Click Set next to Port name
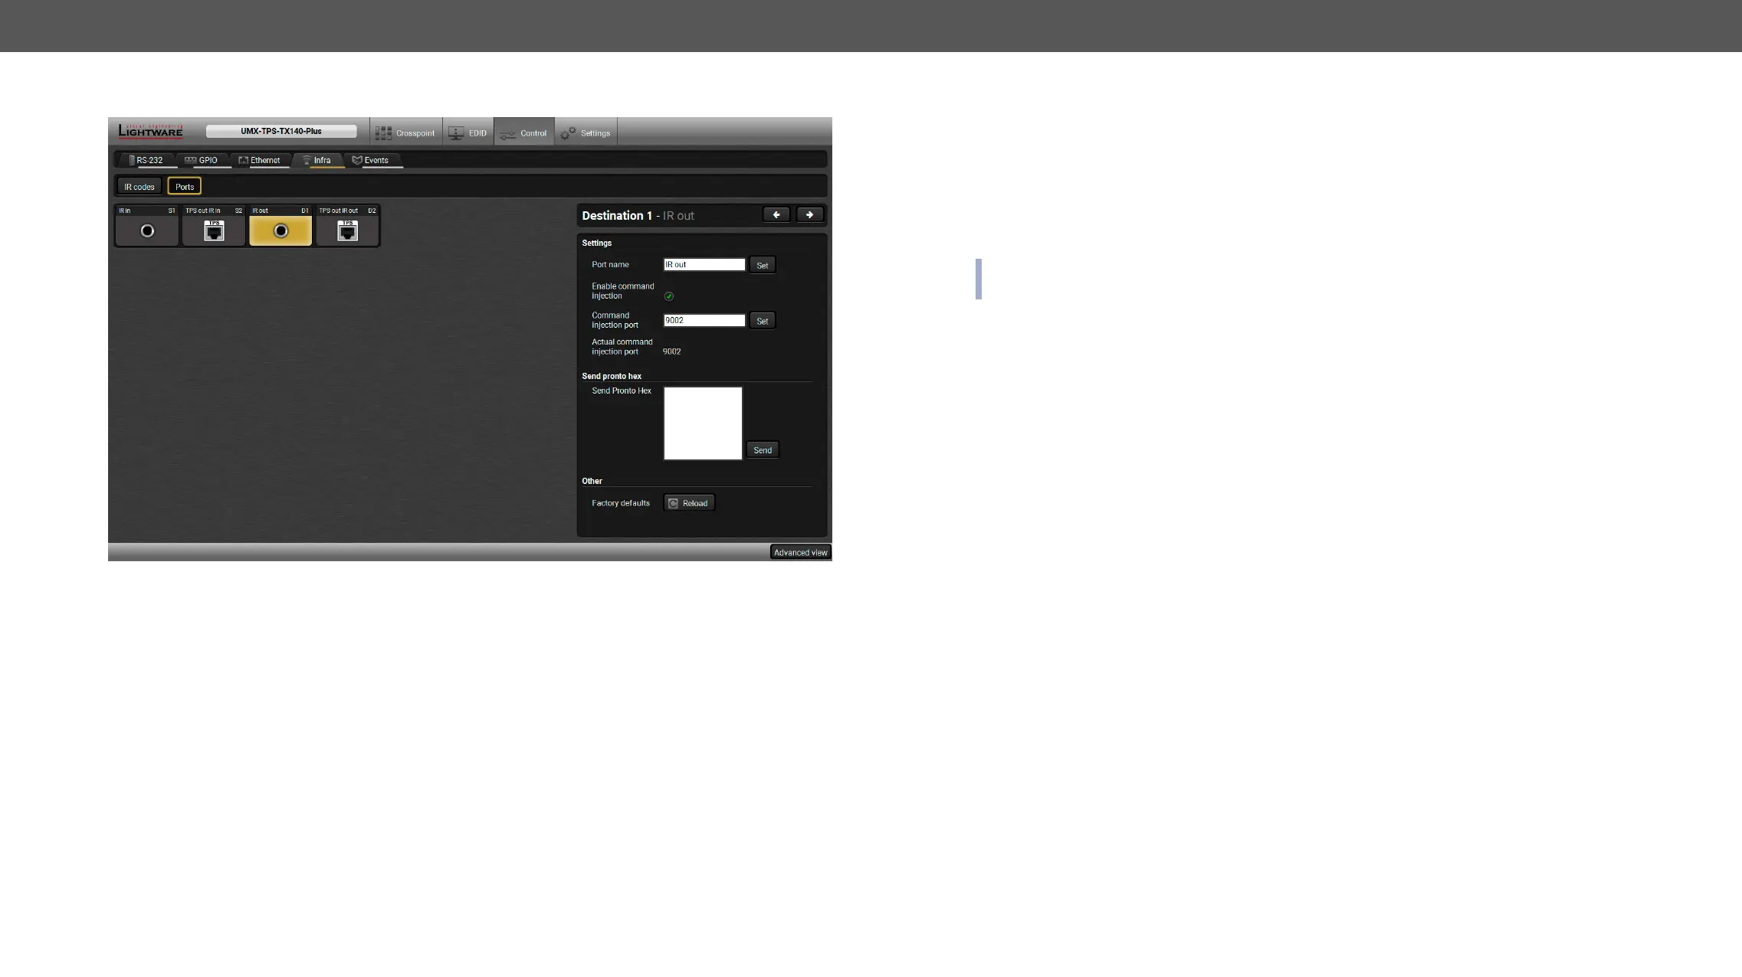This screenshot has height=977, width=1742. point(762,266)
